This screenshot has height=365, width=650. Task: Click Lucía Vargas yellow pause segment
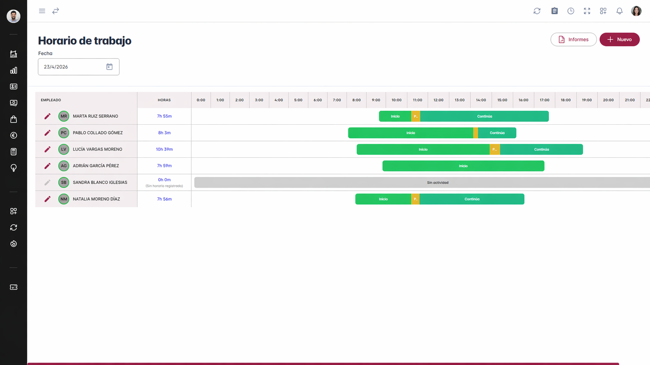tap(494, 149)
